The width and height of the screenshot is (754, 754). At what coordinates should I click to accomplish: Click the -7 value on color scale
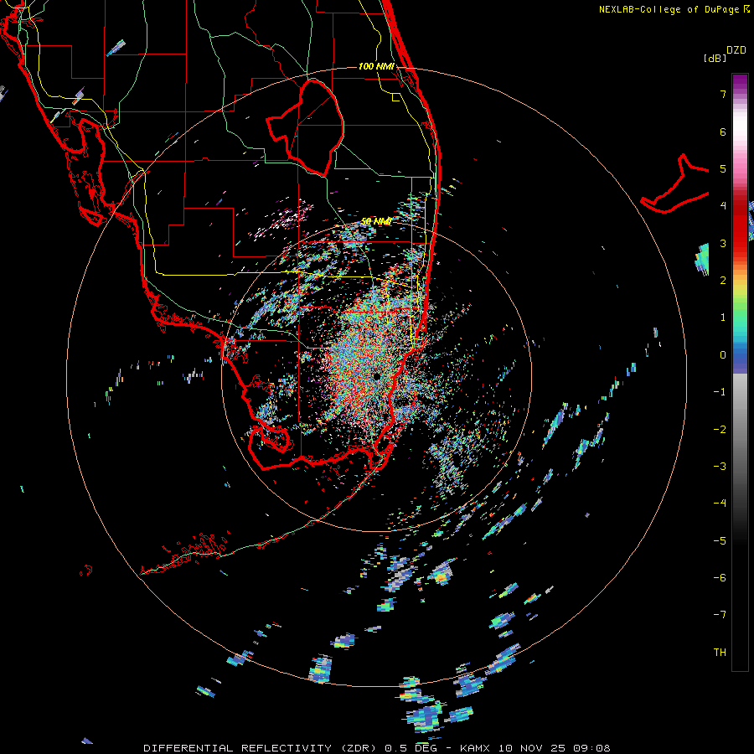720,615
